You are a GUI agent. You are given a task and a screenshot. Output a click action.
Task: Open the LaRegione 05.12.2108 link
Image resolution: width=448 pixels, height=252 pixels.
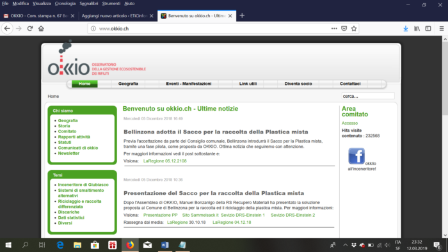[165, 161]
